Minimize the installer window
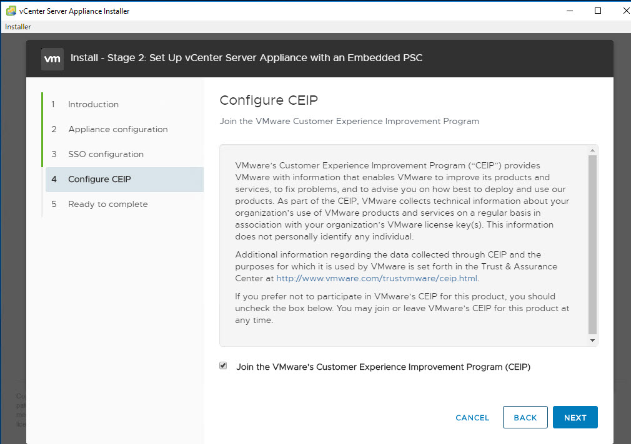The width and height of the screenshot is (631, 444). point(569,11)
